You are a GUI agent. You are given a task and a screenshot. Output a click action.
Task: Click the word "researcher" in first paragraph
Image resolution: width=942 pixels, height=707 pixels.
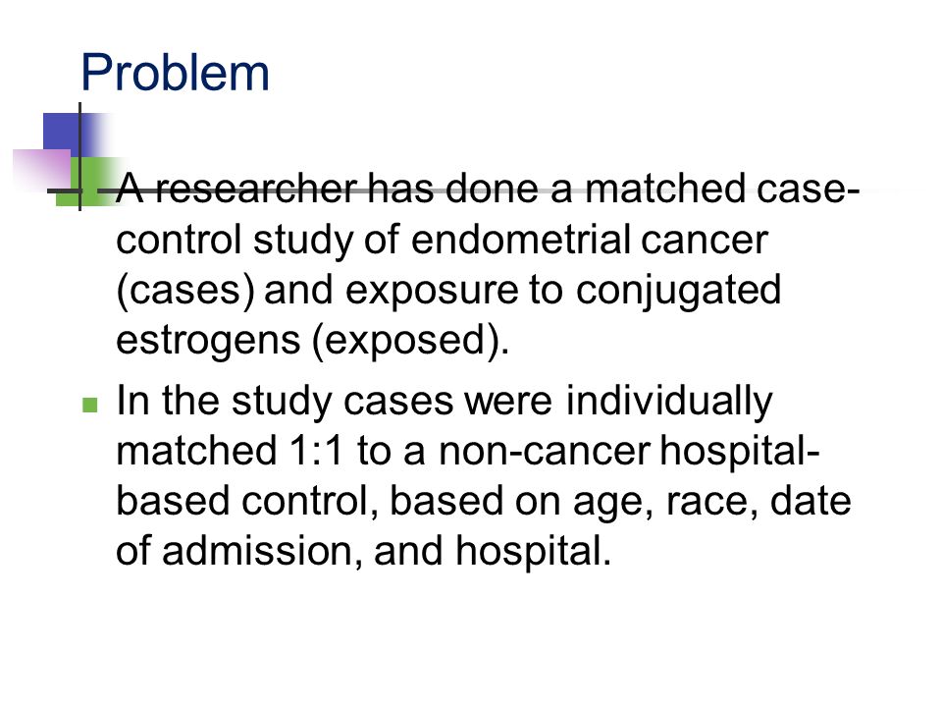256,189
